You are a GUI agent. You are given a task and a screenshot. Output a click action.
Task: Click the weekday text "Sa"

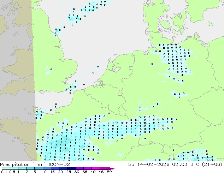(x=131, y=165)
